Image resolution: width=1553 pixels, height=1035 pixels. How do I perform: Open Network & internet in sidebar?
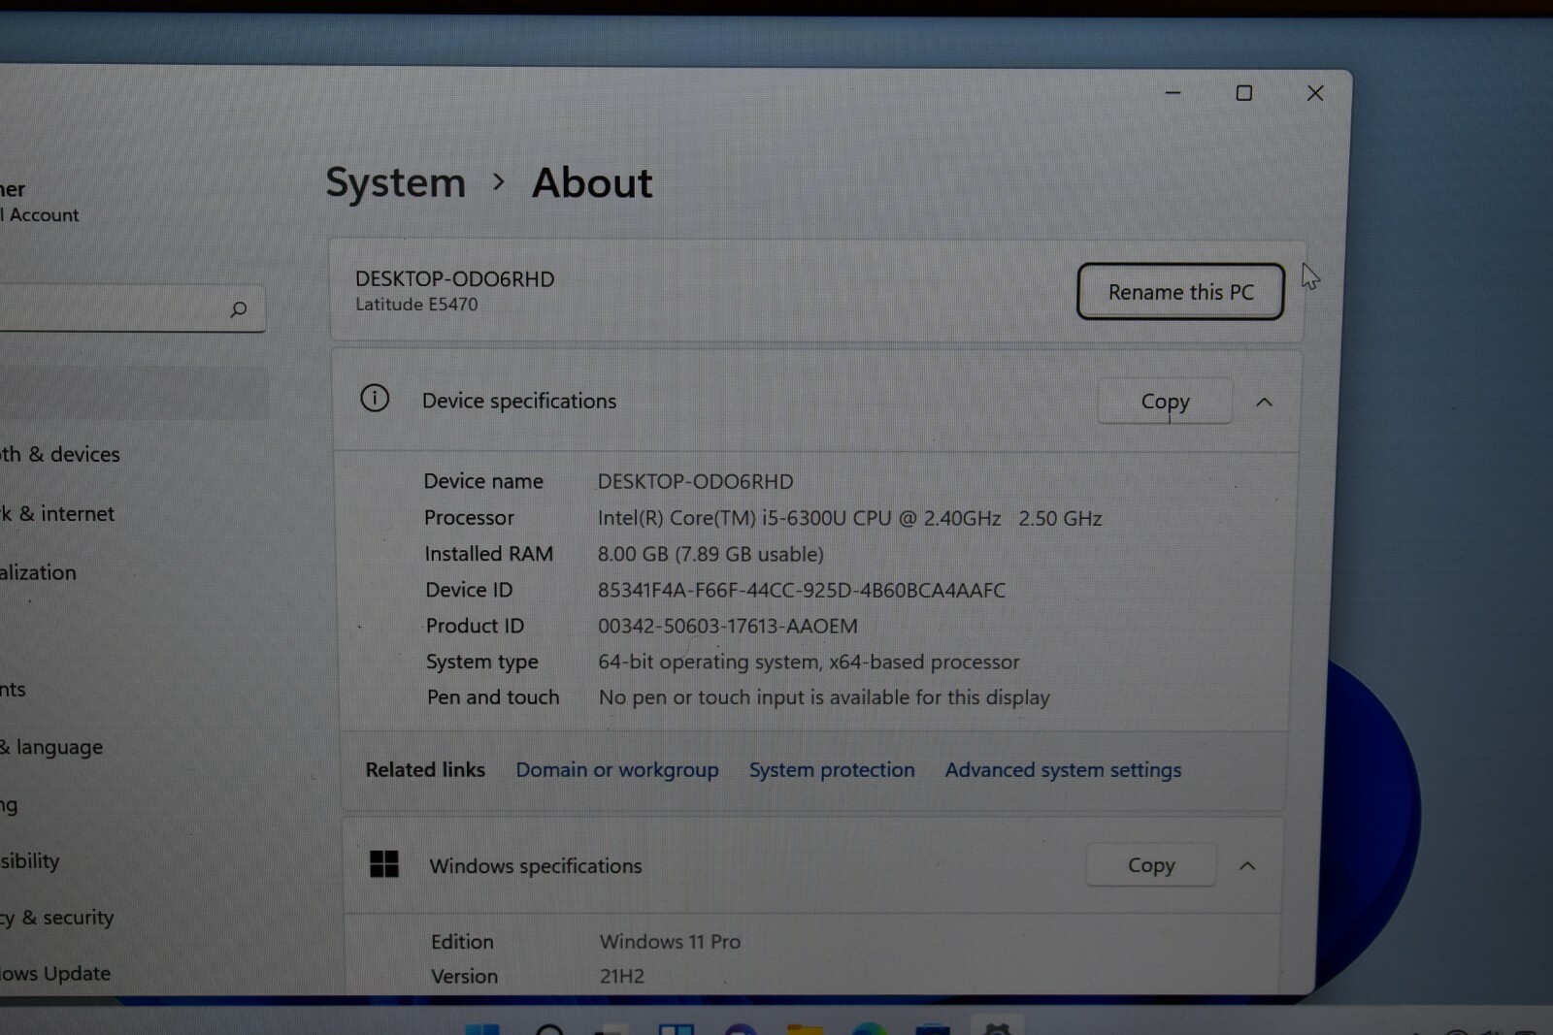pyautogui.click(x=57, y=513)
